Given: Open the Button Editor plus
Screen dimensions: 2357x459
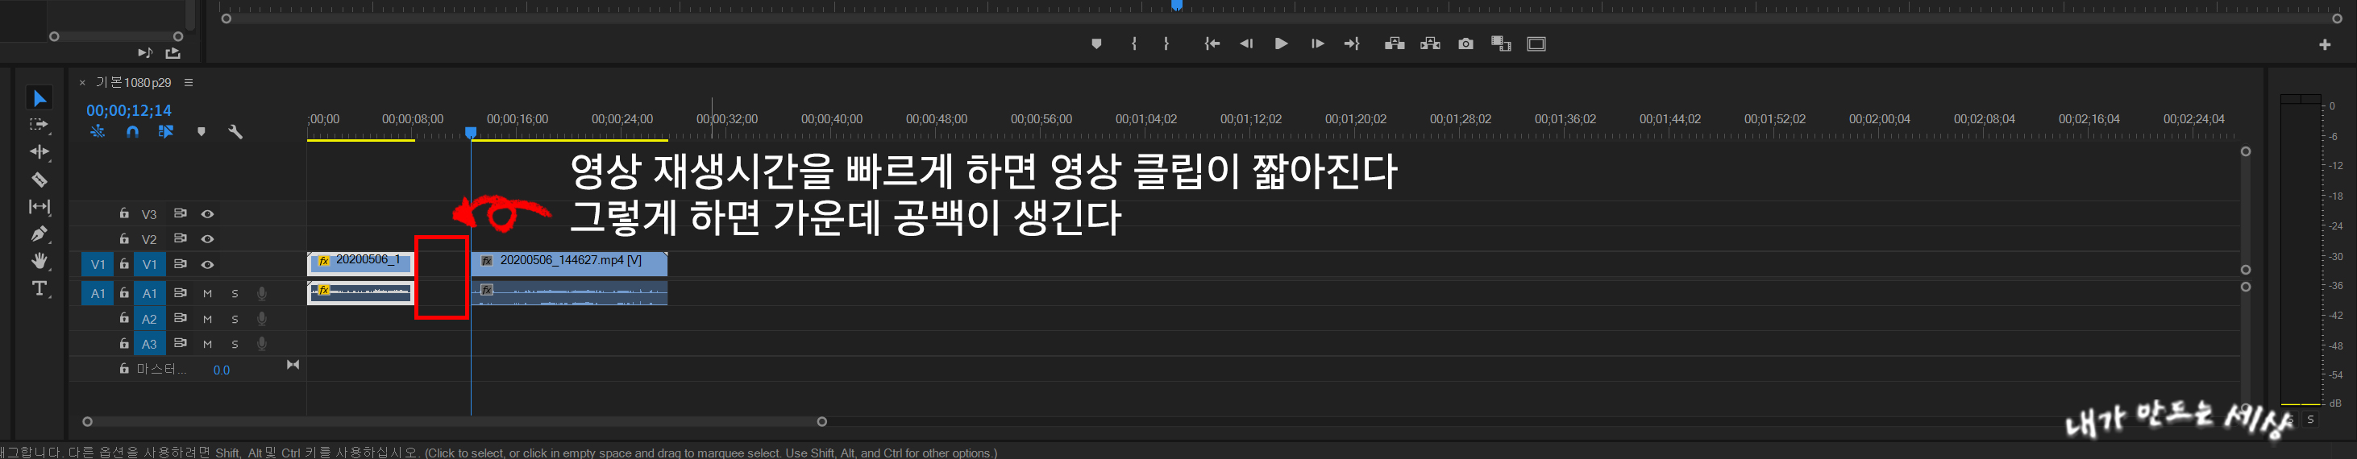Looking at the screenshot, I should point(2325,44).
